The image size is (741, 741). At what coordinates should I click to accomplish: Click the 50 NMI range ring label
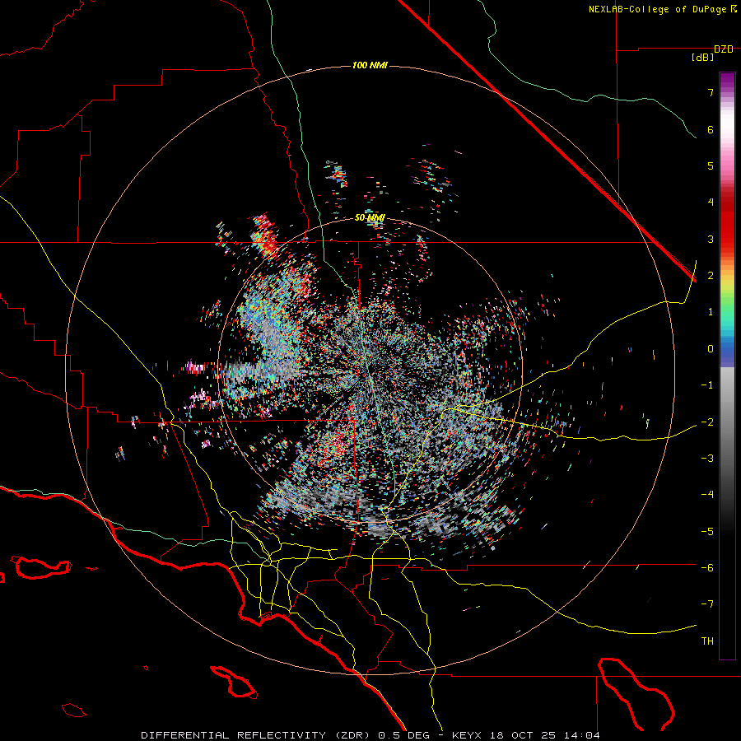[x=370, y=218]
